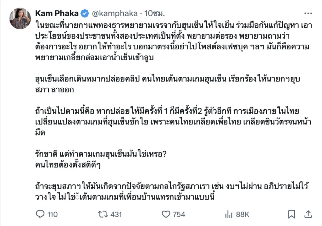The height and width of the screenshot is (226, 322).
Task: Bookmark this post by Kam Phaka
Action: (291, 214)
